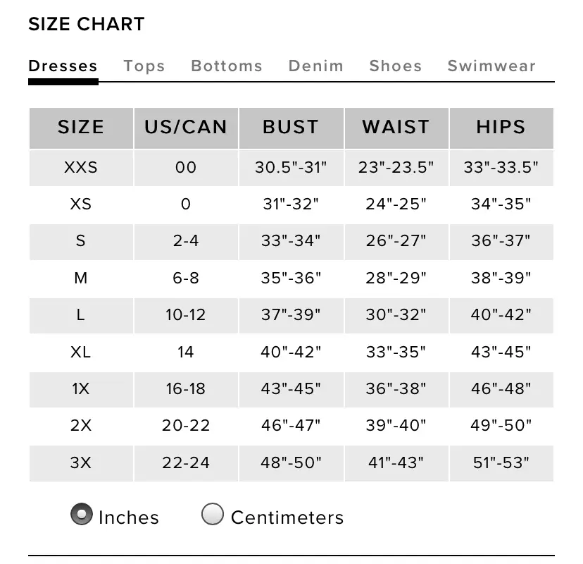The image size is (583, 564).
Task: Switch to the Denim size tab
Action: pyautogui.click(x=316, y=66)
